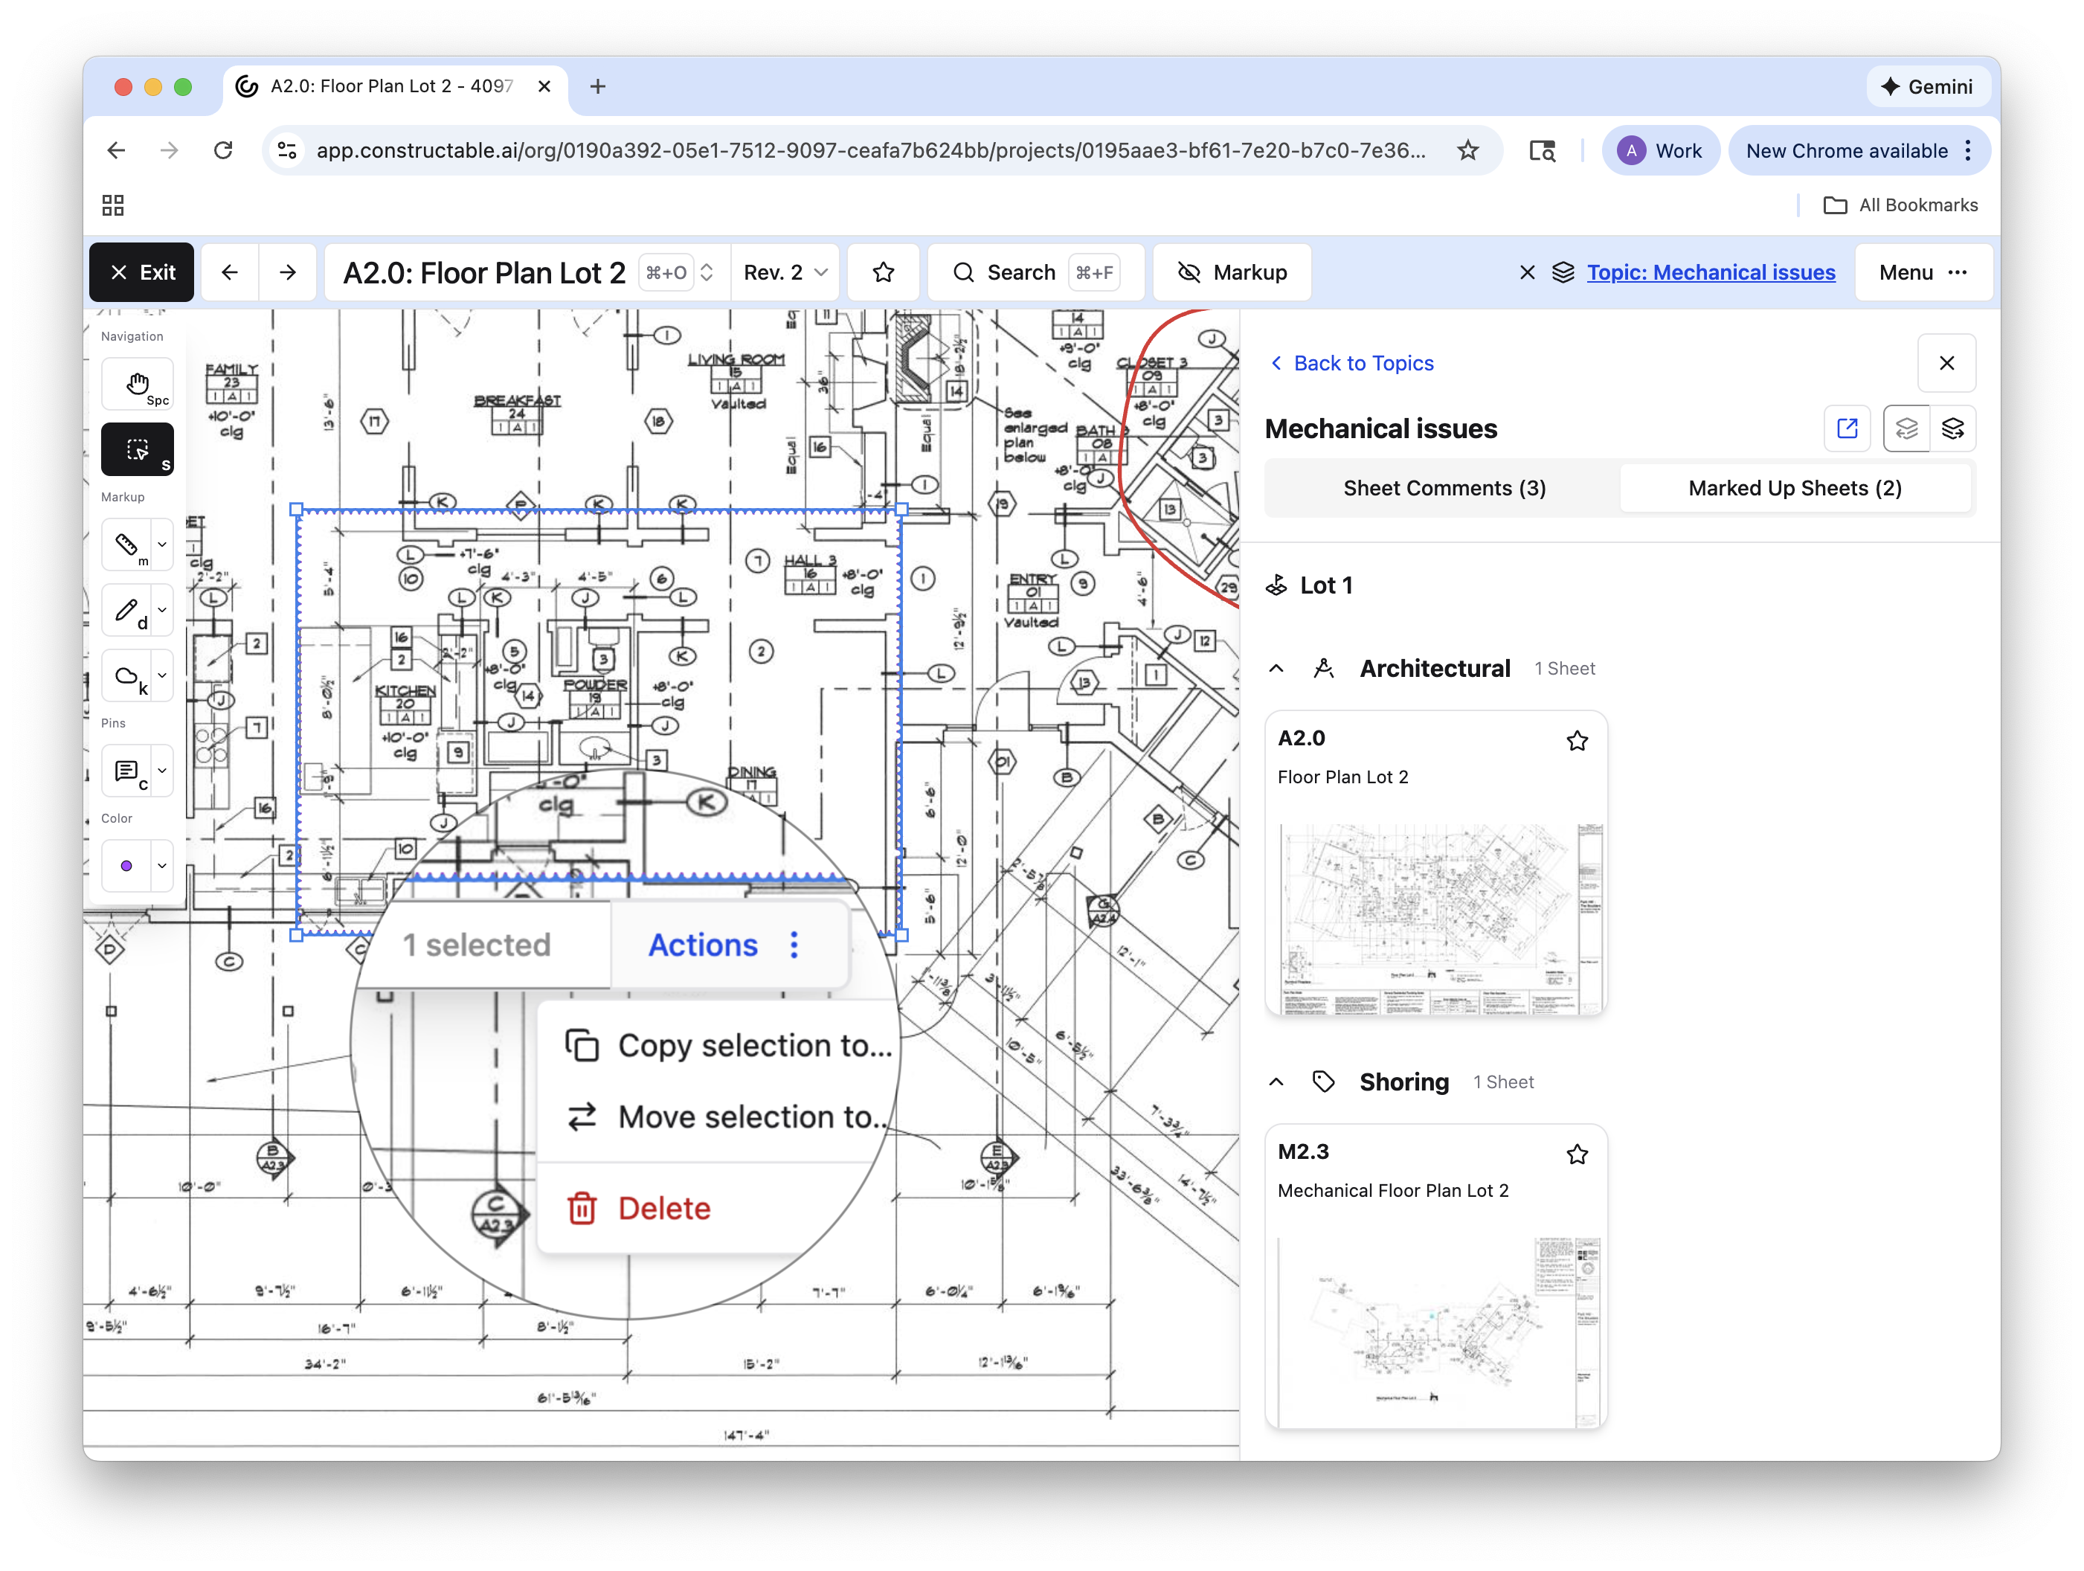The image size is (2084, 1571).
Task: Select the cloud markup tool
Action: (126, 675)
